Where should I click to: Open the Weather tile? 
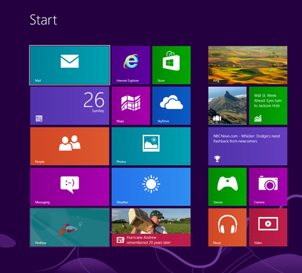tap(151, 187)
